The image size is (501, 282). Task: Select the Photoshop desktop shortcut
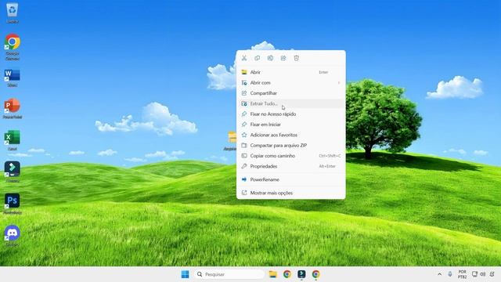coord(13,204)
